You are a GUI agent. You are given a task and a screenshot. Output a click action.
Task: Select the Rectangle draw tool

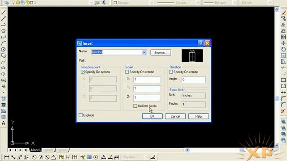[x=4, y=37]
